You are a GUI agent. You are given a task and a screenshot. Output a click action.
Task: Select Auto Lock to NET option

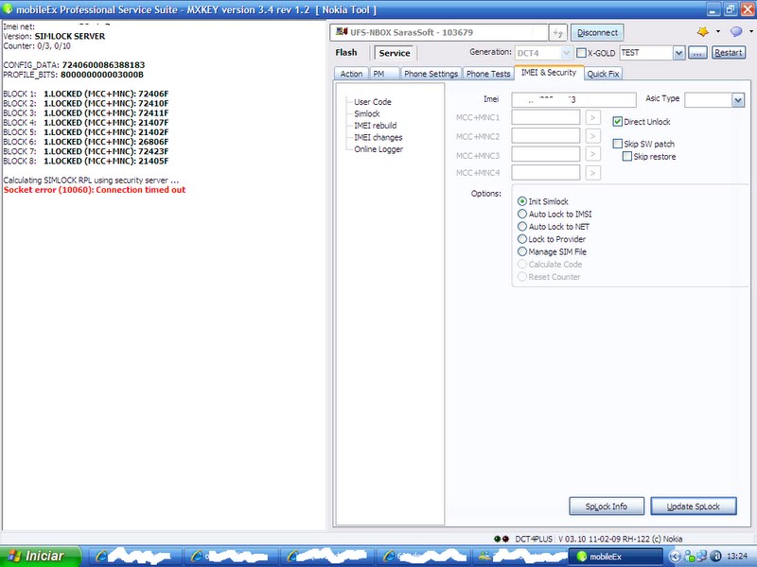click(x=522, y=226)
